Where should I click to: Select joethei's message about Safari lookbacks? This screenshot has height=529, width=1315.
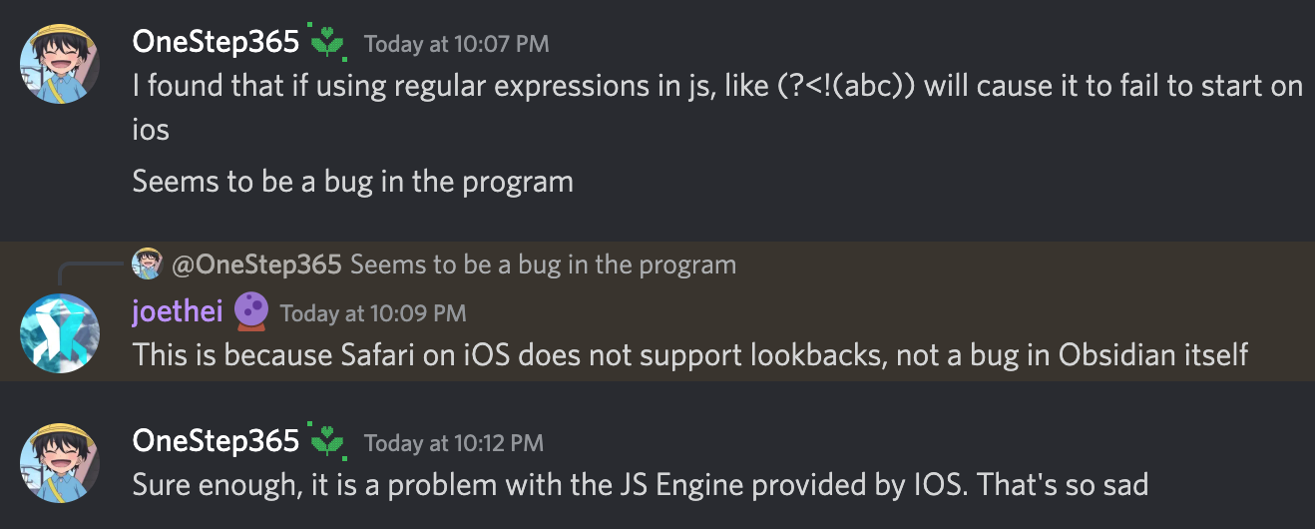pyautogui.click(x=689, y=354)
